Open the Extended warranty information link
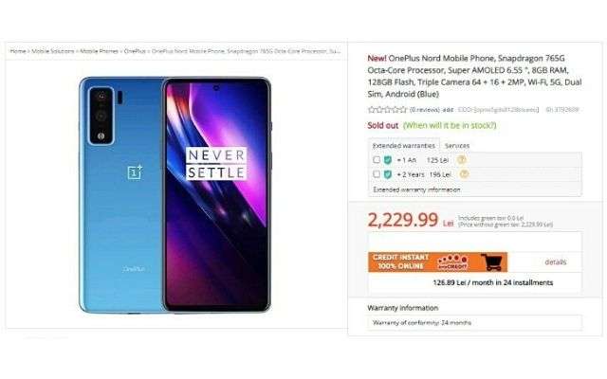 pyautogui.click(x=416, y=189)
